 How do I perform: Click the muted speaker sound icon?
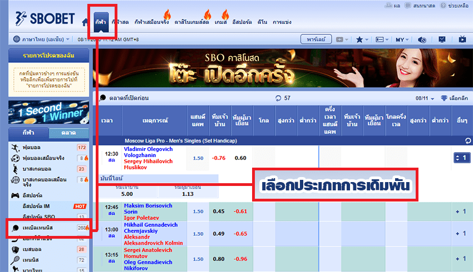422,39
